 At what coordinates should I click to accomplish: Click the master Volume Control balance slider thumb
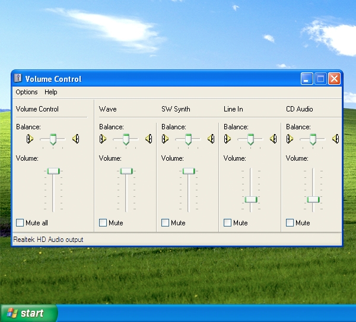[x=53, y=139]
